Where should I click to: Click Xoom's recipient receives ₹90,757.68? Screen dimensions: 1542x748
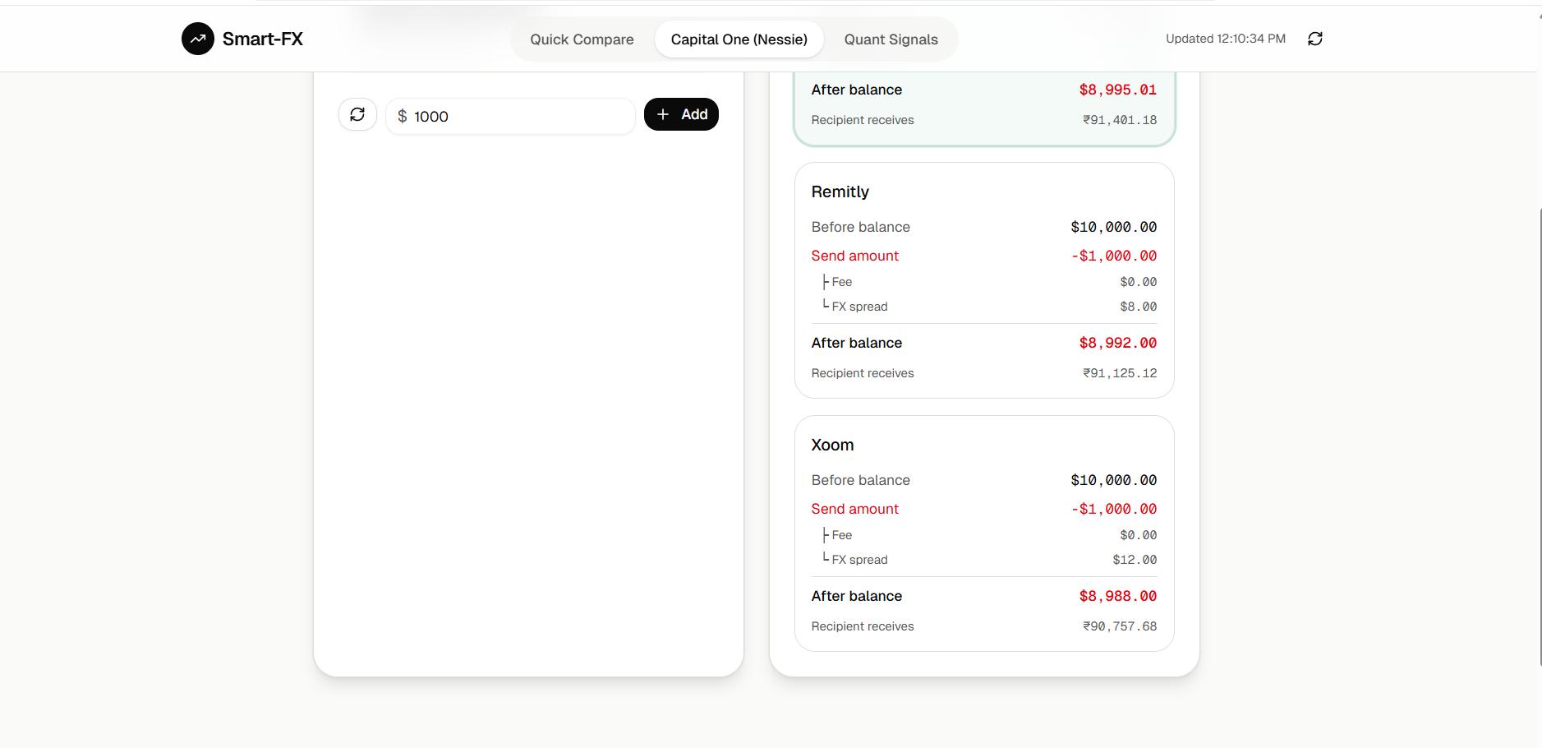point(1120,626)
